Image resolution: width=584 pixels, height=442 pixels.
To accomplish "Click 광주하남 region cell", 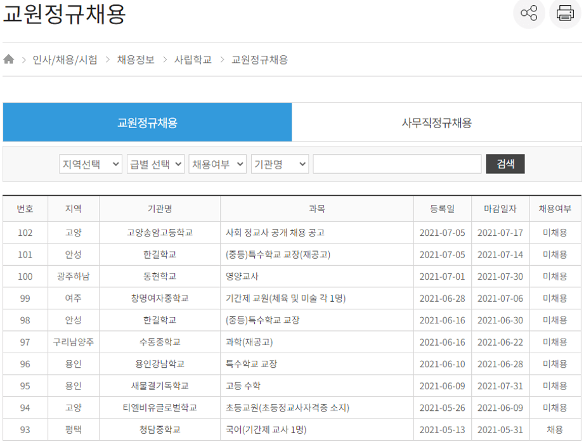I will 74,276.
